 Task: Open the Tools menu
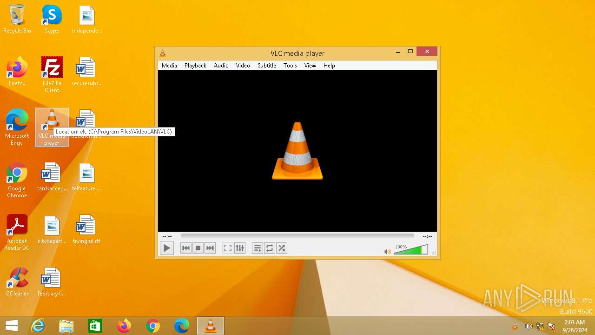290,66
